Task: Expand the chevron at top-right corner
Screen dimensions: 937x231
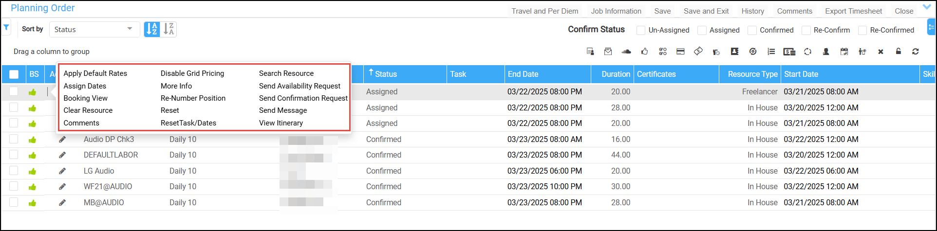Action: point(927,7)
